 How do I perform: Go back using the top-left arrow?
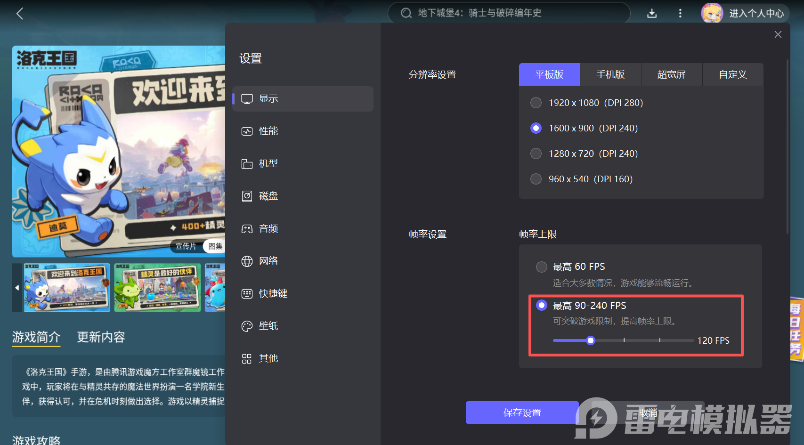point(20,13)
